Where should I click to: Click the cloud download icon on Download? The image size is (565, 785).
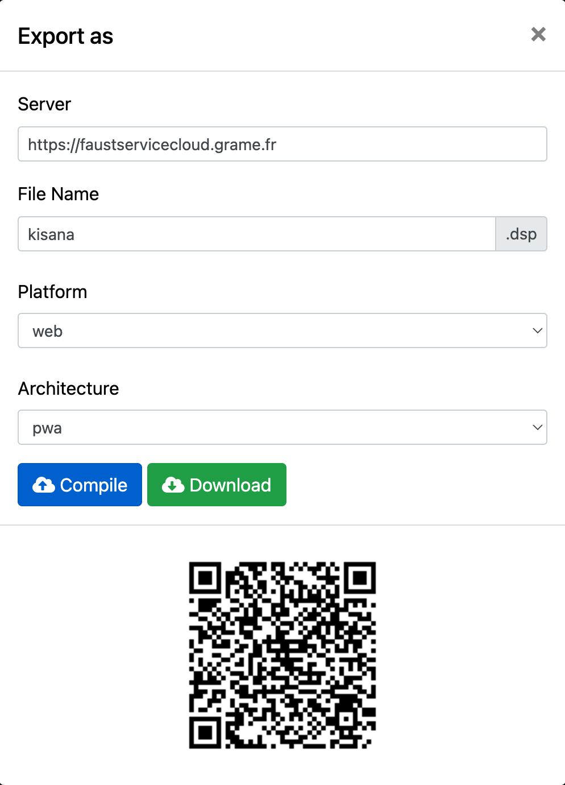pyautogui.click(x=173, y=485)
